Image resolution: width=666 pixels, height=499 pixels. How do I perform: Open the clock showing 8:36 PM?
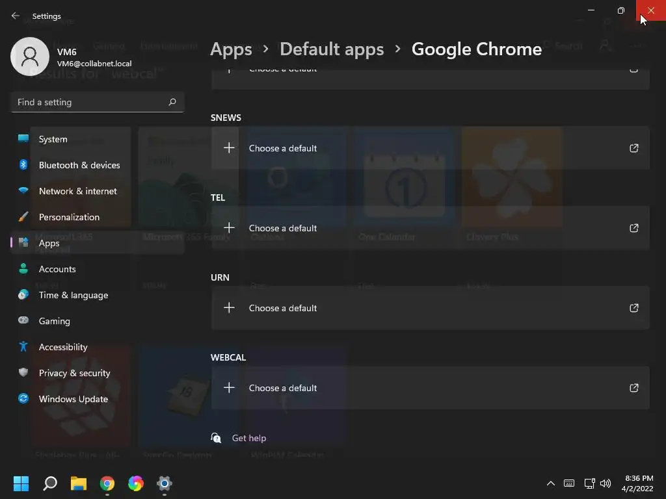point(637,483)
